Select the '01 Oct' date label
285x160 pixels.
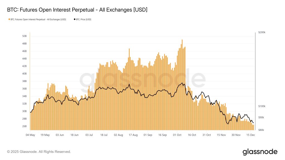point(177,135)
